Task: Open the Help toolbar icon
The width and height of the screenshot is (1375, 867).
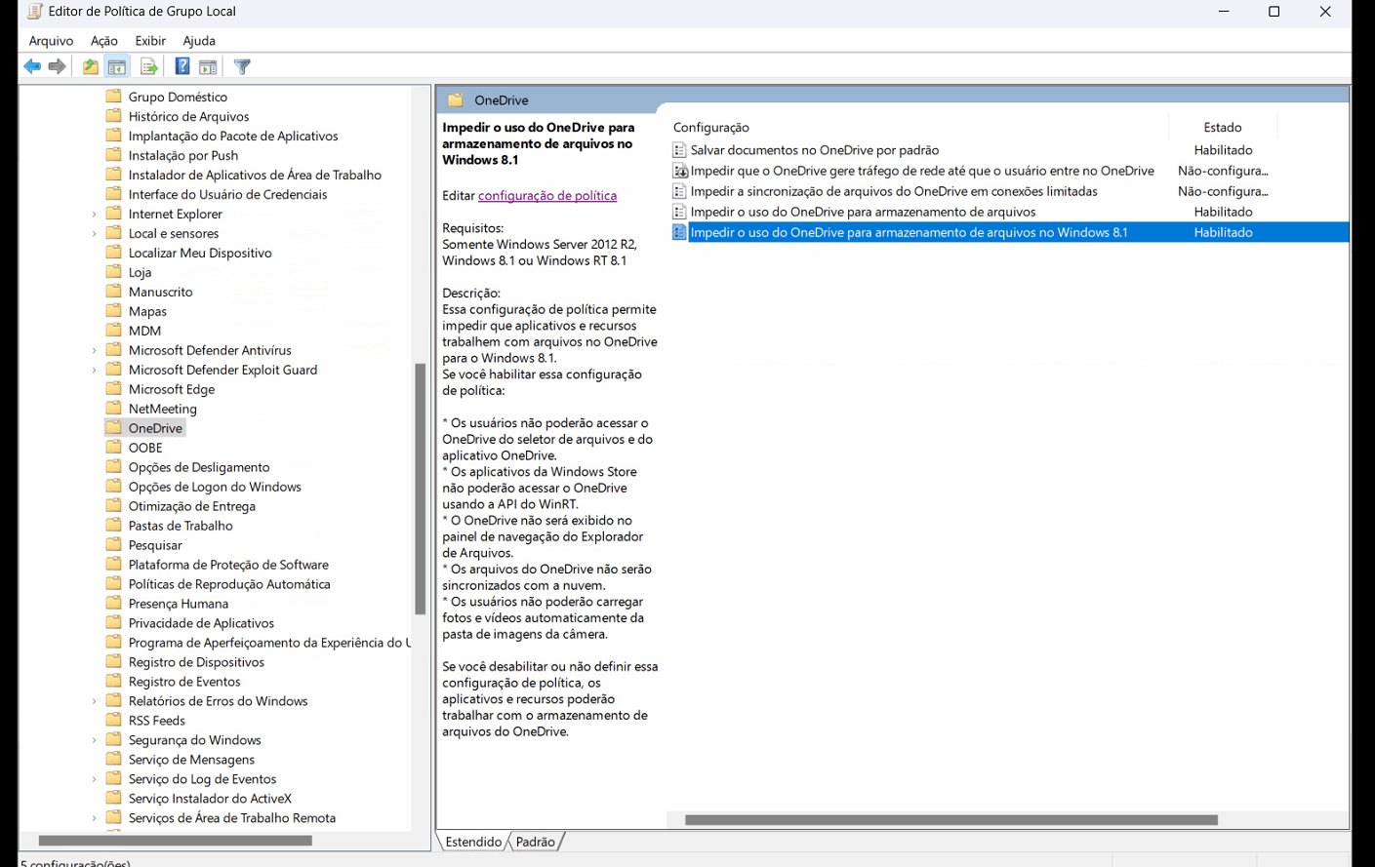Action: point(182,66)
